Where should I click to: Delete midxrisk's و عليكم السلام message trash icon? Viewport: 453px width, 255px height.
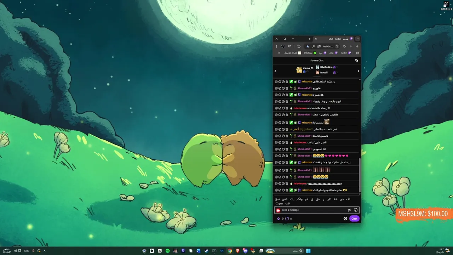[287, 81]
